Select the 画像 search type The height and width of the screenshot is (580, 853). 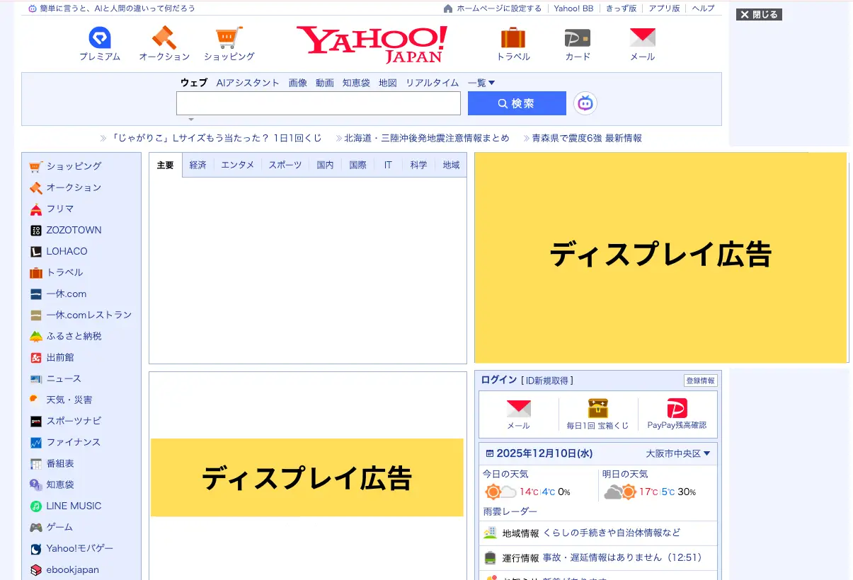pyautogui.click(x=297, y=83)
